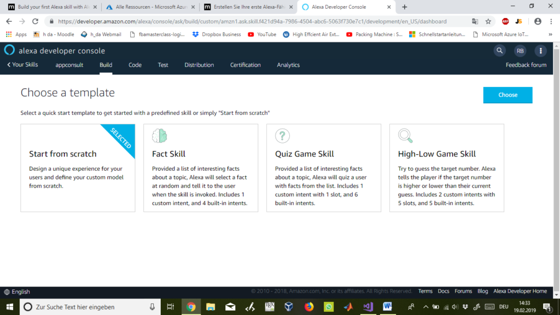Open the DEU keyboard language indicator
The image size is (560, 315).
pyautogui.click(x=504, y=307)
